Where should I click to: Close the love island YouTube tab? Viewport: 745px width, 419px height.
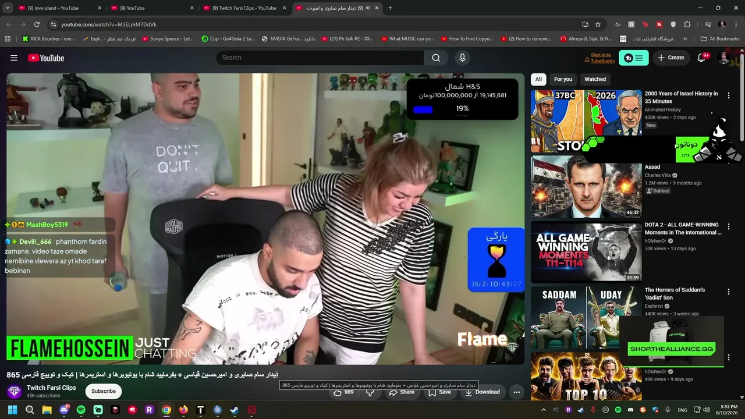pyautogui.click(x=100, y=8)
